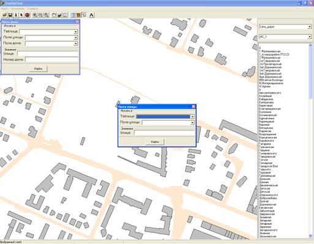The image size is (314, 244).
Task: Click the open folder toolbar icon
Action: tap(4, 15)
